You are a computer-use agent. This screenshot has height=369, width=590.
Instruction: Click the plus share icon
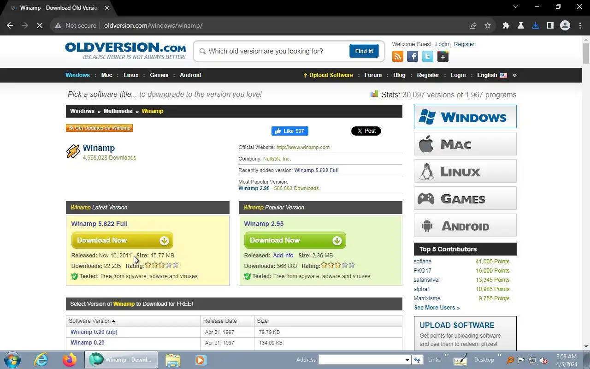pyautogui.click(x=443, y=56)
